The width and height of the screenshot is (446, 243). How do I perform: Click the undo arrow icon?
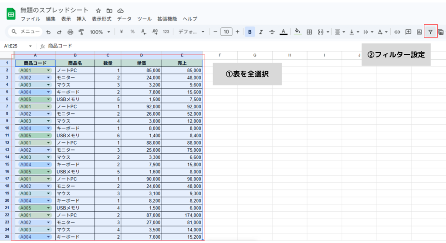click(x=48, y=32)
